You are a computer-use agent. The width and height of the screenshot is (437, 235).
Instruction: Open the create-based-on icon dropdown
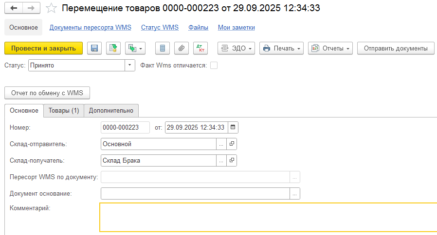135,48
